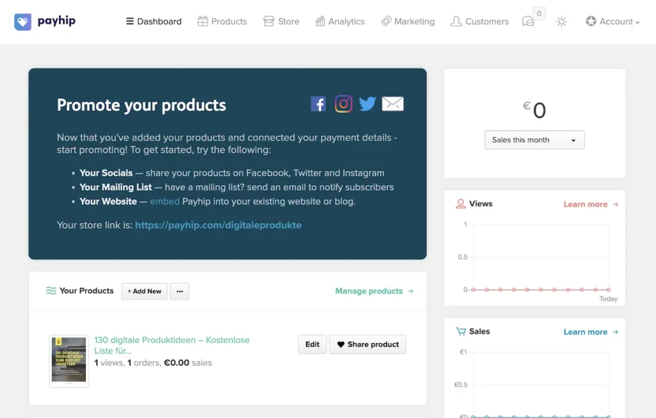This screenshot has height=418, width=656.
Task: Click the product cover thumbnail
Action: click(x=69, y=359)
